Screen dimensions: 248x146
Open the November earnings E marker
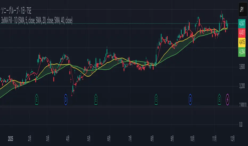click(x=219, y=100)
